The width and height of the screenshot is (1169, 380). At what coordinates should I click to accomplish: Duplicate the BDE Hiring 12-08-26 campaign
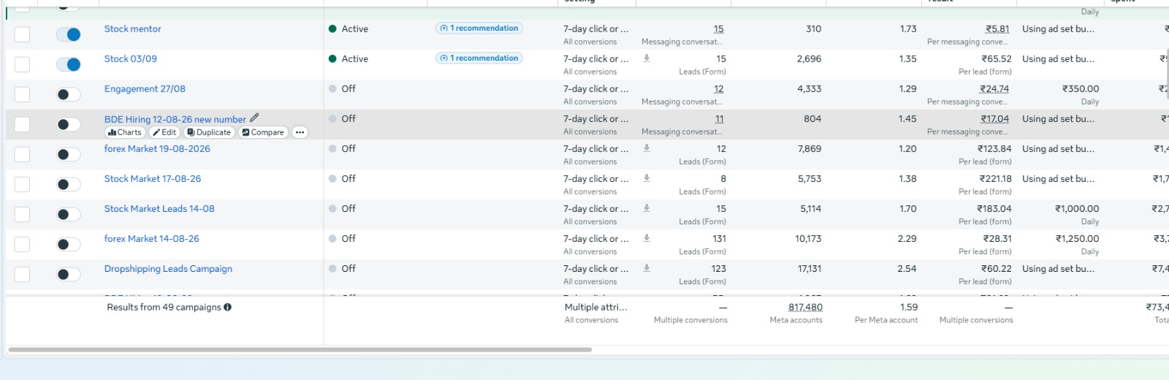pos(209,132)
